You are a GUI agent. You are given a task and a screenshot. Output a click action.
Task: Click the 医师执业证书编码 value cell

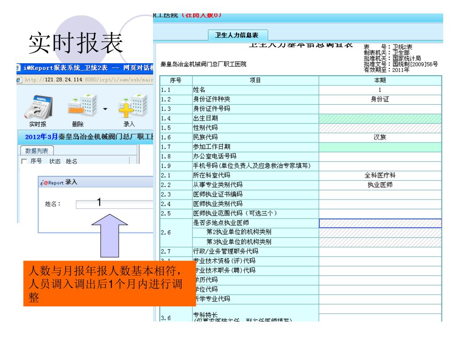tap(380, 194)
